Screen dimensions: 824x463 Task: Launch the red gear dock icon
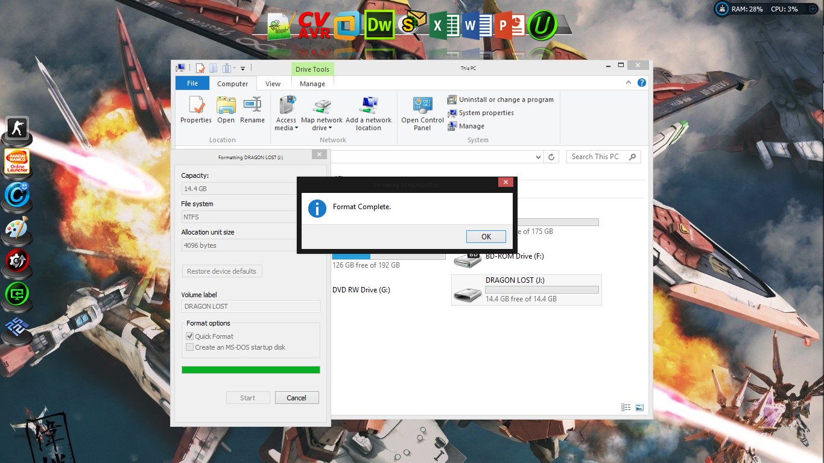click(17, 261)
